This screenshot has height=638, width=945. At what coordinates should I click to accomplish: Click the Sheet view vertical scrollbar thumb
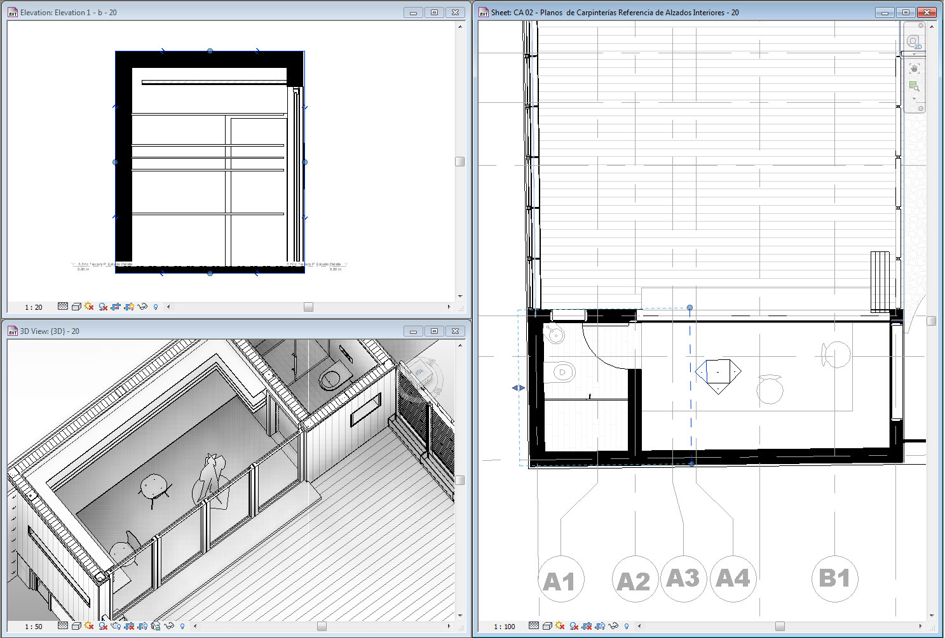pos(932,321)
